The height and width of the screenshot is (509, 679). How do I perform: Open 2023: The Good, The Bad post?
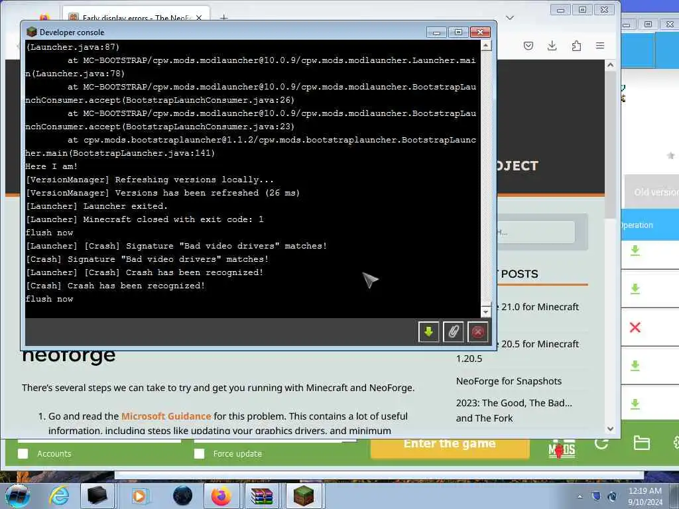point(514,410)
